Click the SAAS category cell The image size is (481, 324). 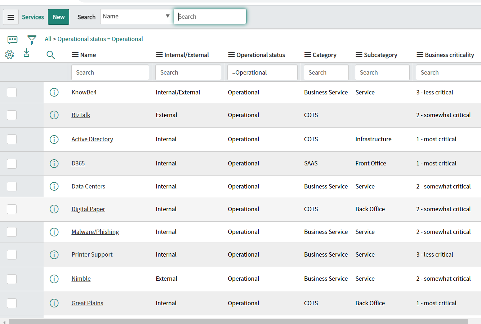click(x=311, y=163)
